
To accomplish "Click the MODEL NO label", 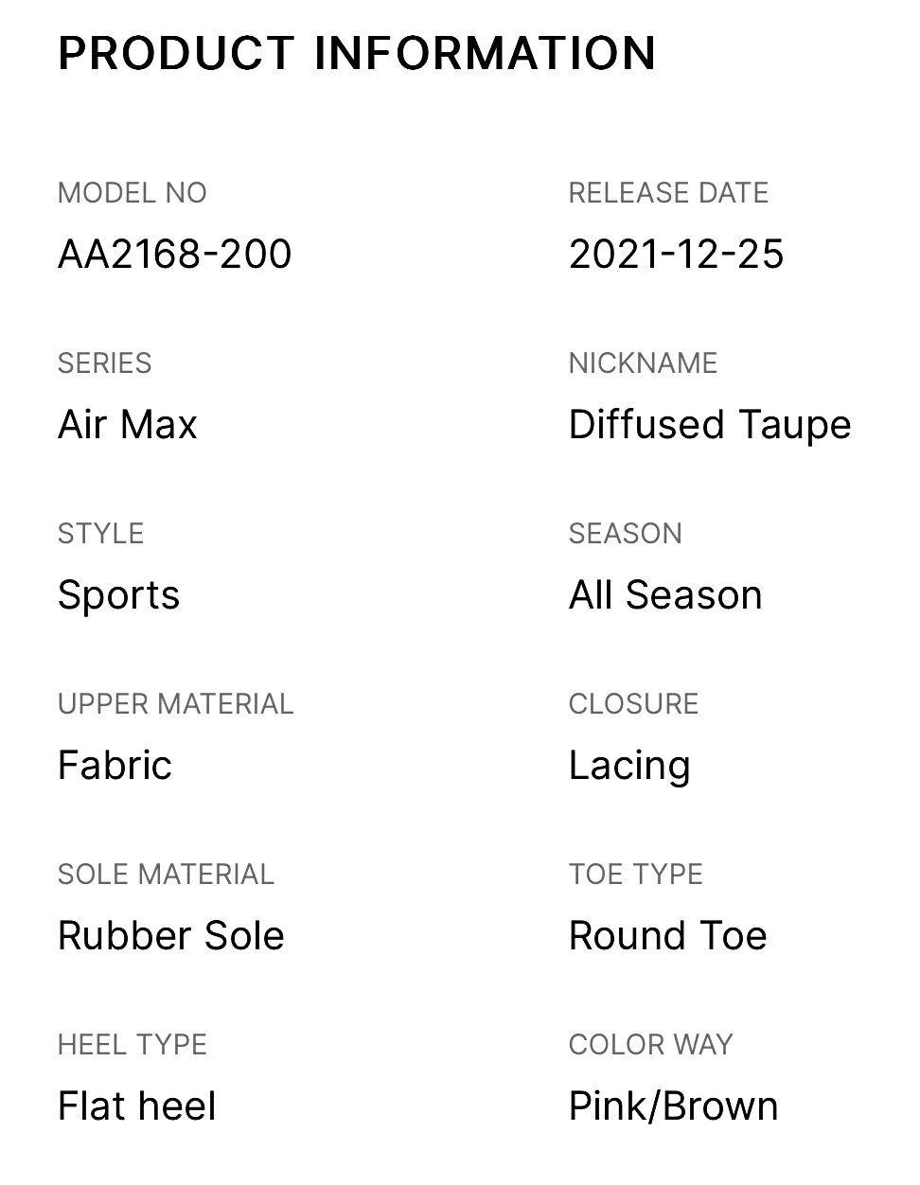I will pos(133,193).
